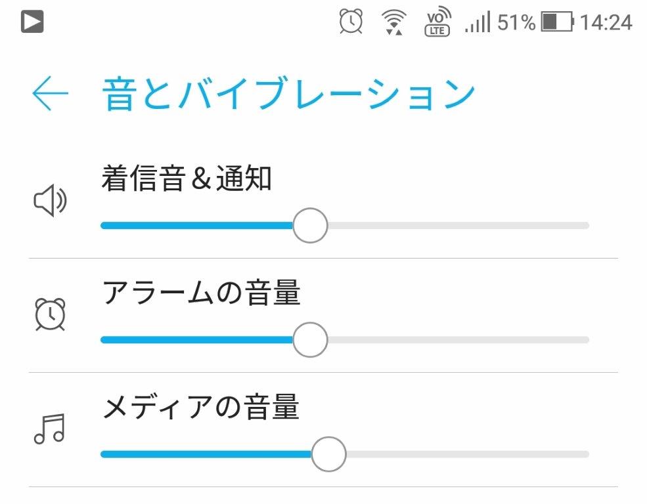Tap the 14:24 clock in status bar
This screenshot has height=504, width=647.
point(606,23)
